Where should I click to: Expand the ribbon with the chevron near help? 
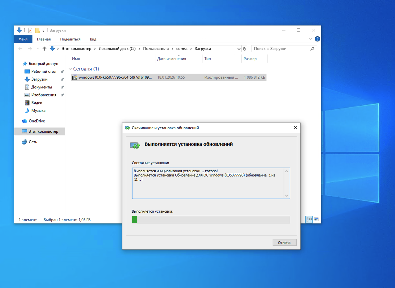pos(310,39)
